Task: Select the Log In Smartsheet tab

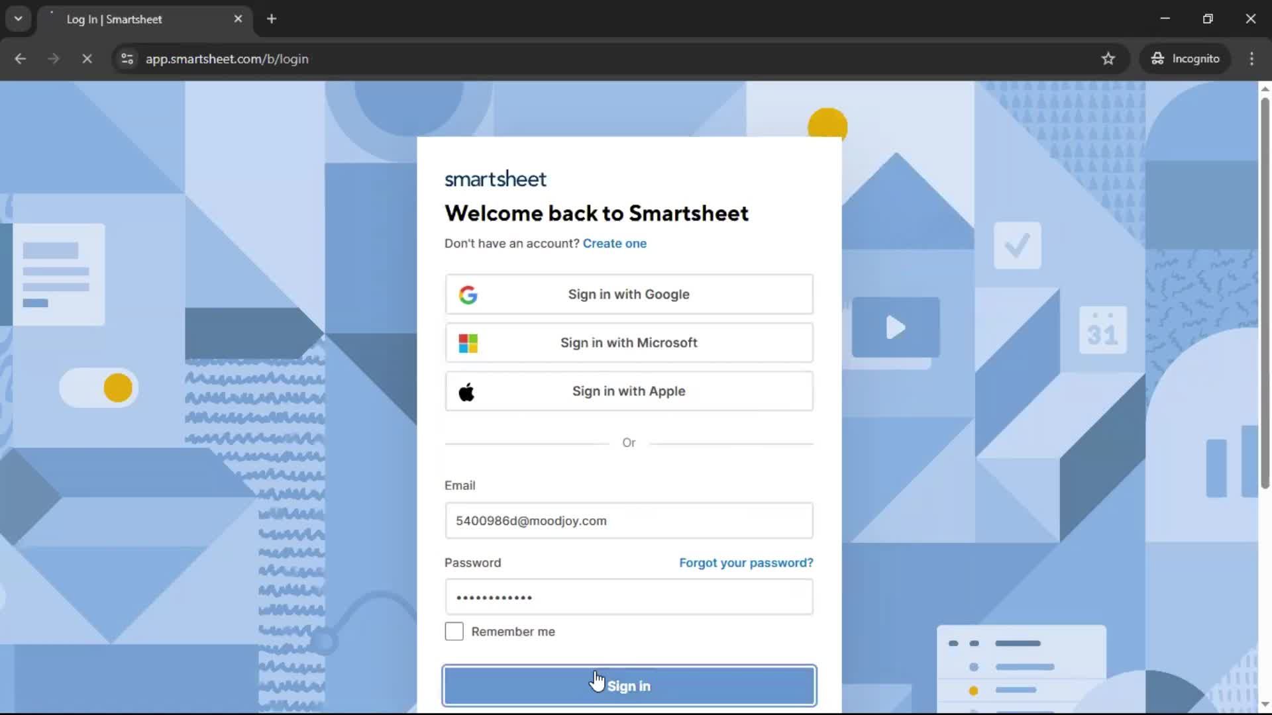Action: (x=132, y=19)
